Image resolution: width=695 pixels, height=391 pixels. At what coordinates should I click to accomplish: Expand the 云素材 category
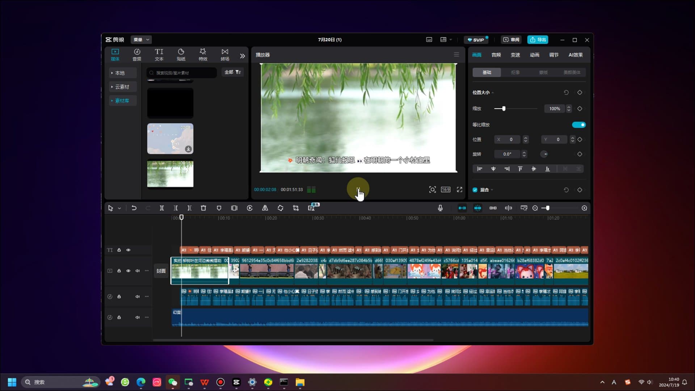(123, 87)
